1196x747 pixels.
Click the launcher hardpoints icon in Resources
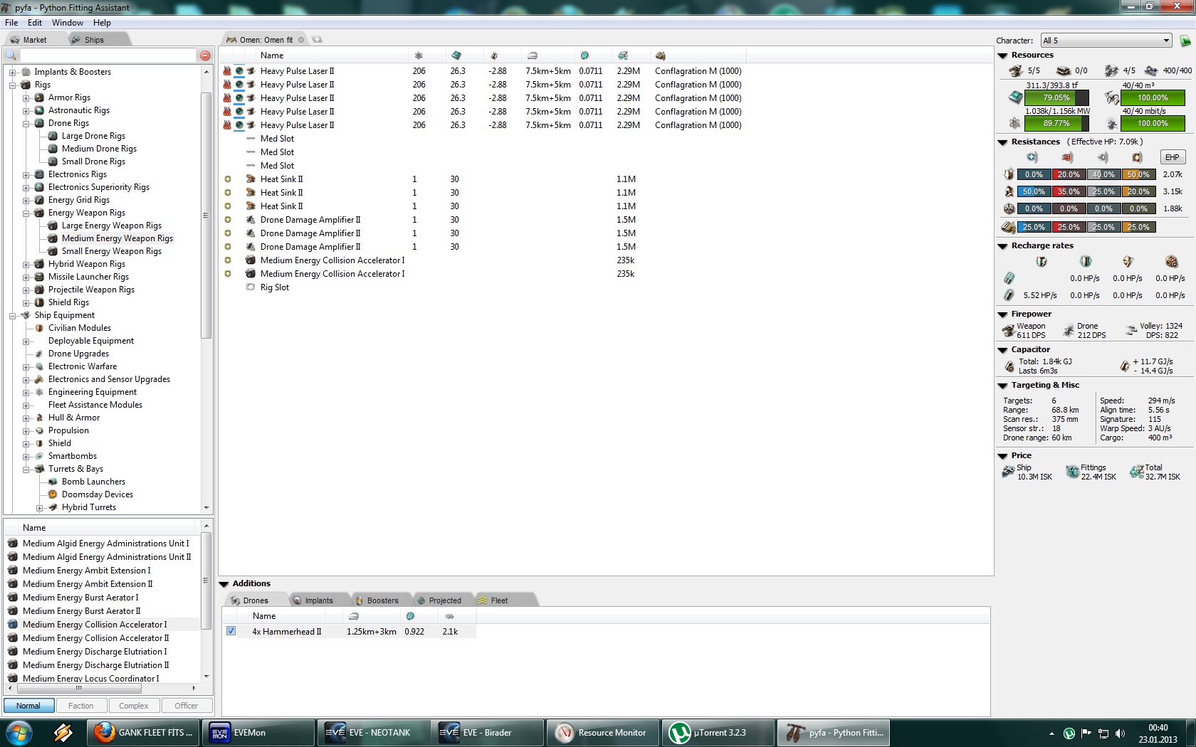click(x=1064, y=70)
